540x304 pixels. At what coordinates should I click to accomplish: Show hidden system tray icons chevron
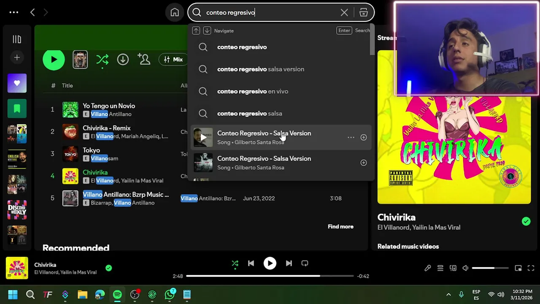pos(448,294)
